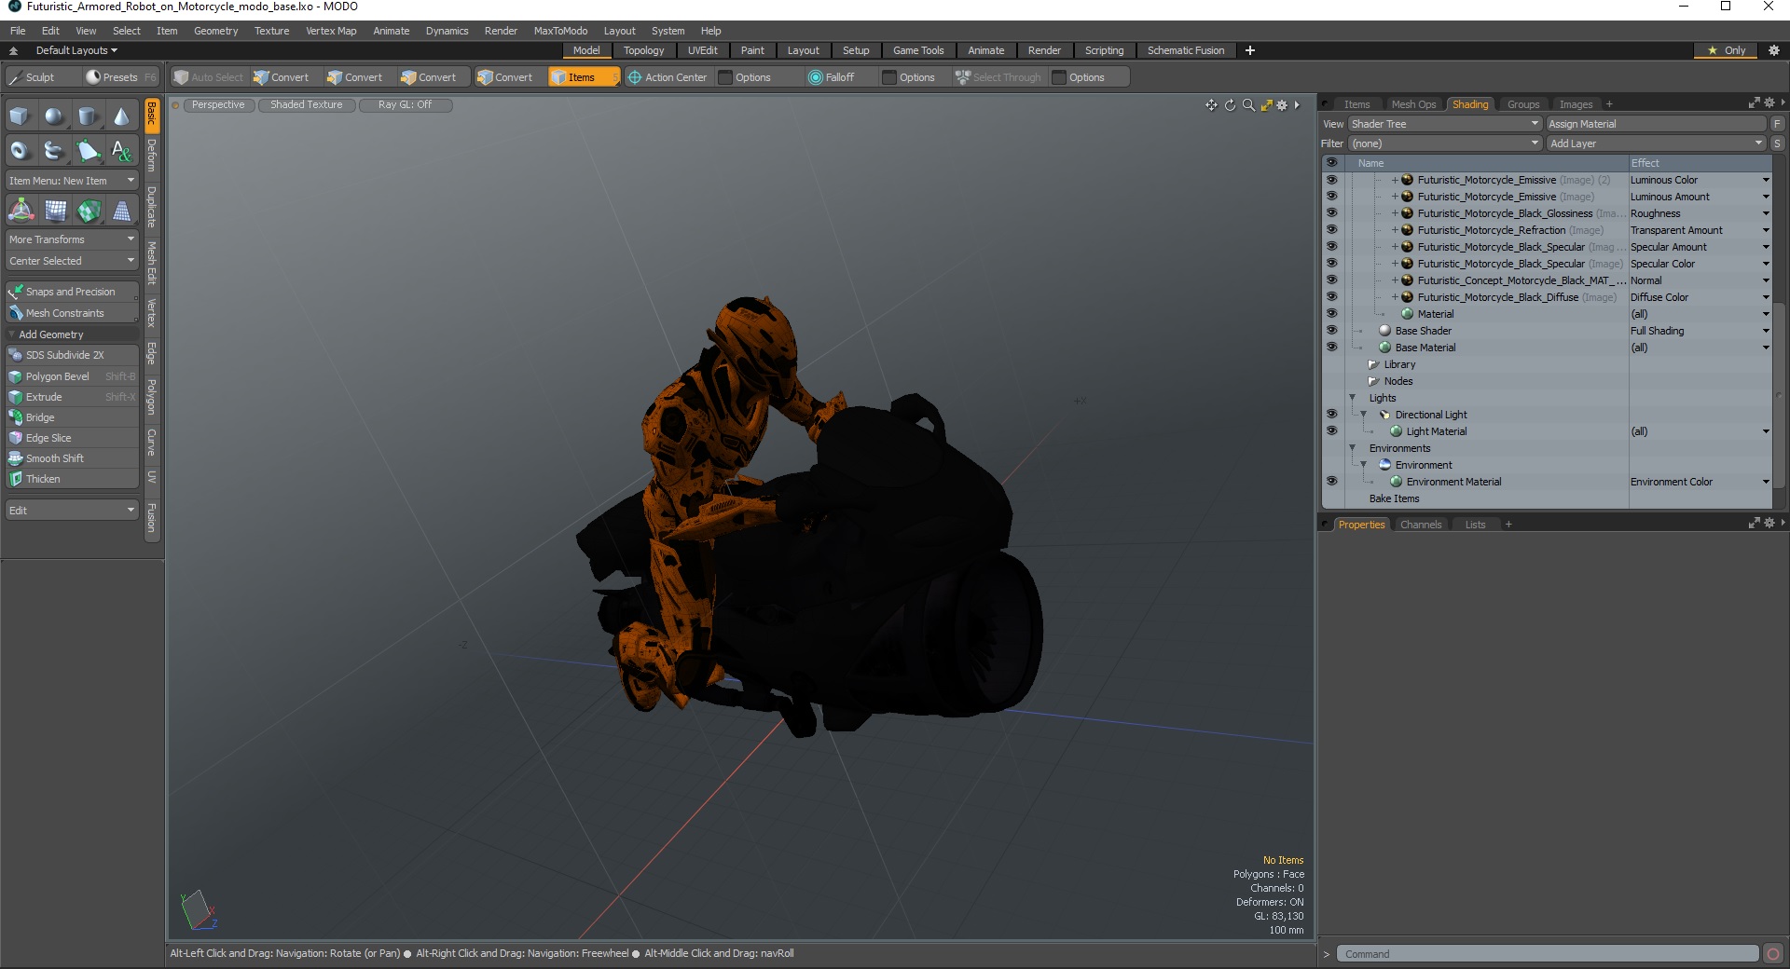The image size is (1790, 969).
Task: Select the Torus primitive tool
Action: [x=21, y=150]
